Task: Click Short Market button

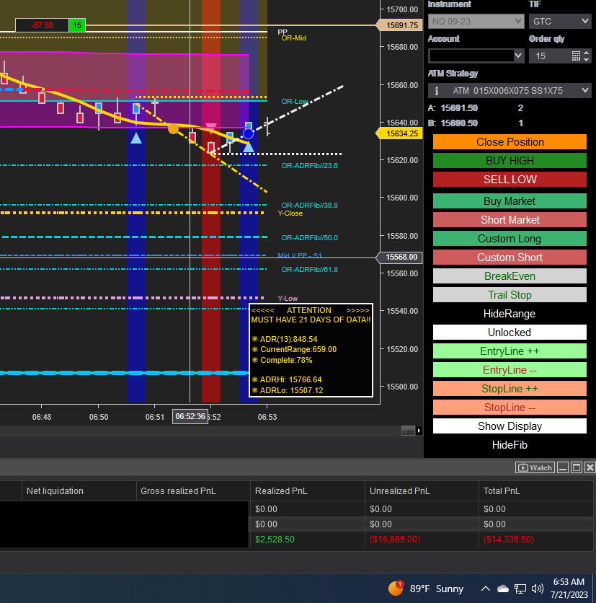Action: [x=510, y=219]
